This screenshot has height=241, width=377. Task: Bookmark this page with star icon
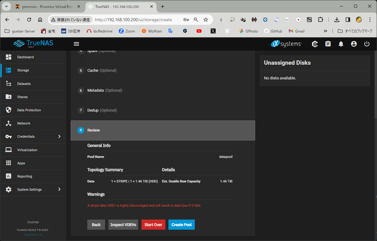[206, 20]
